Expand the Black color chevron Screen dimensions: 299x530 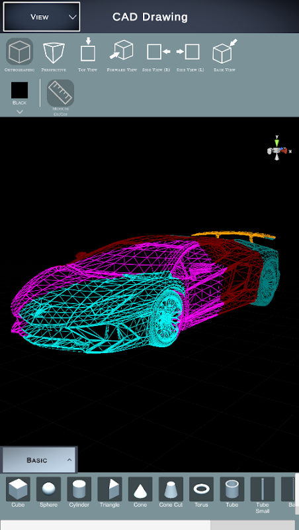[x=20, y=111]
